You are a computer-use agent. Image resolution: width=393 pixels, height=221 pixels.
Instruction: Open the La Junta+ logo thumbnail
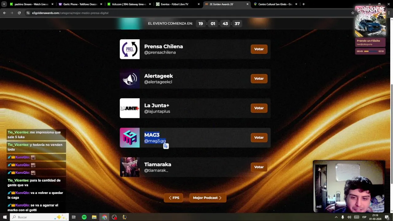click(130, 108)
